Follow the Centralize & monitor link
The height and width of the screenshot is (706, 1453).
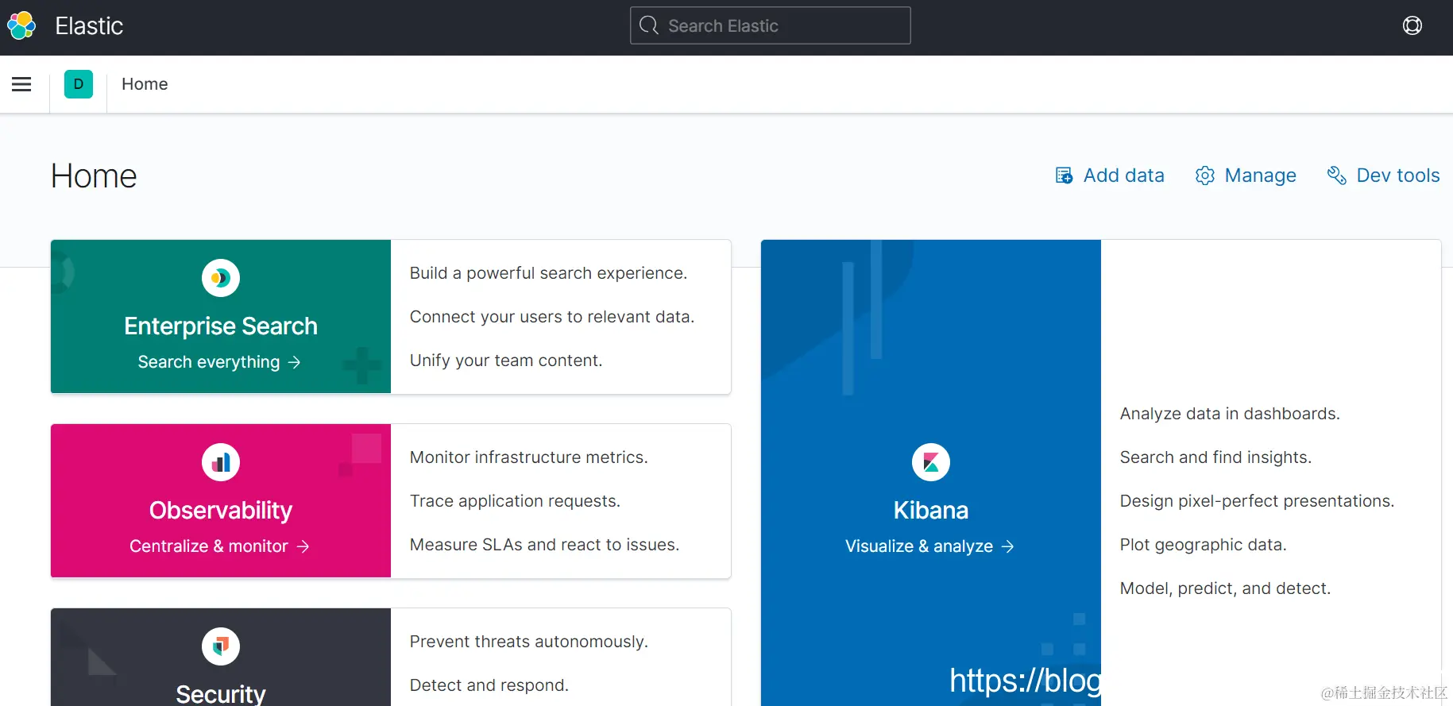(219, 546)
